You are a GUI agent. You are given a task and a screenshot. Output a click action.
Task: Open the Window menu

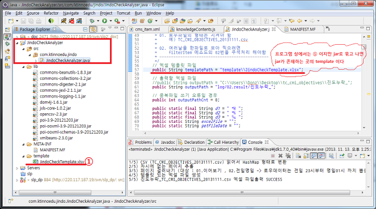(x=154, y=13)
